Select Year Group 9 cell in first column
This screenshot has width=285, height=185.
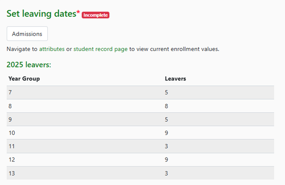[85, 119]
